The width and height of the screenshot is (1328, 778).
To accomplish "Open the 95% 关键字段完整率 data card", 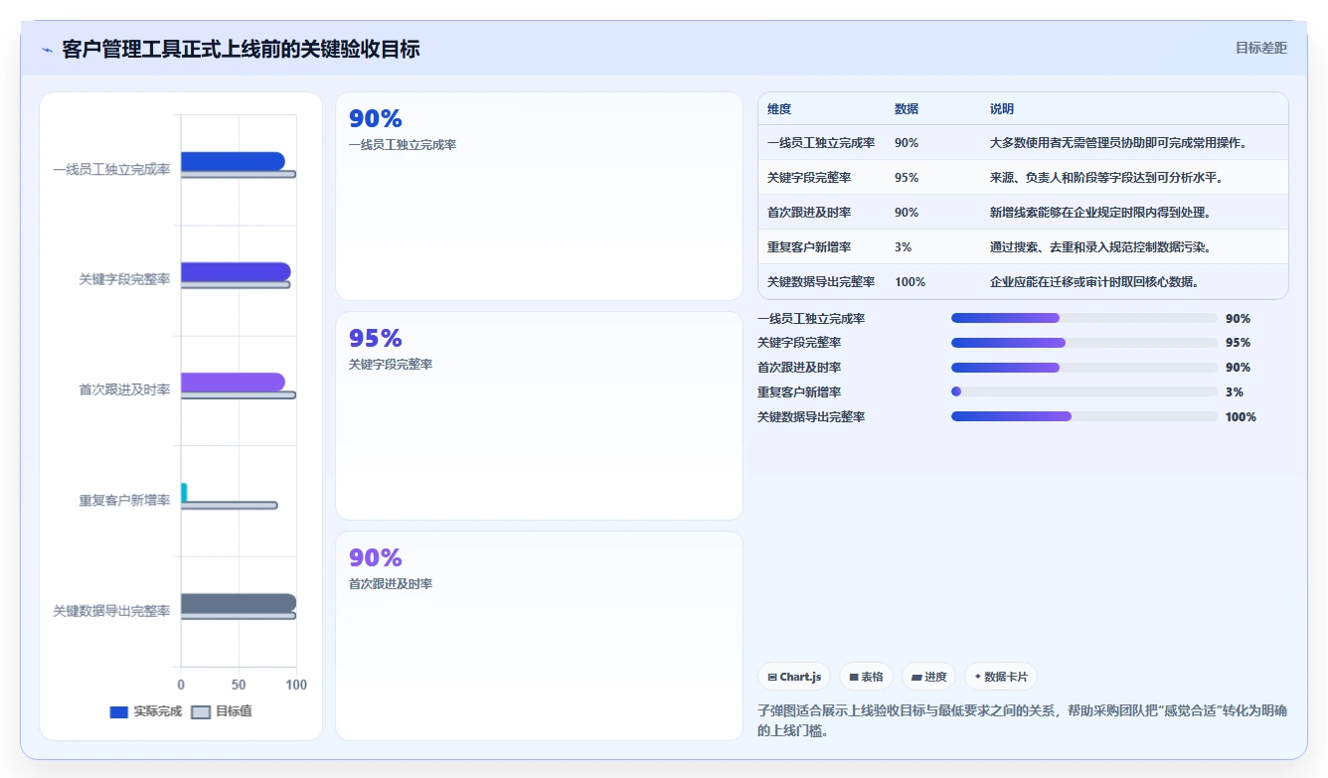I will pos(539,415).
